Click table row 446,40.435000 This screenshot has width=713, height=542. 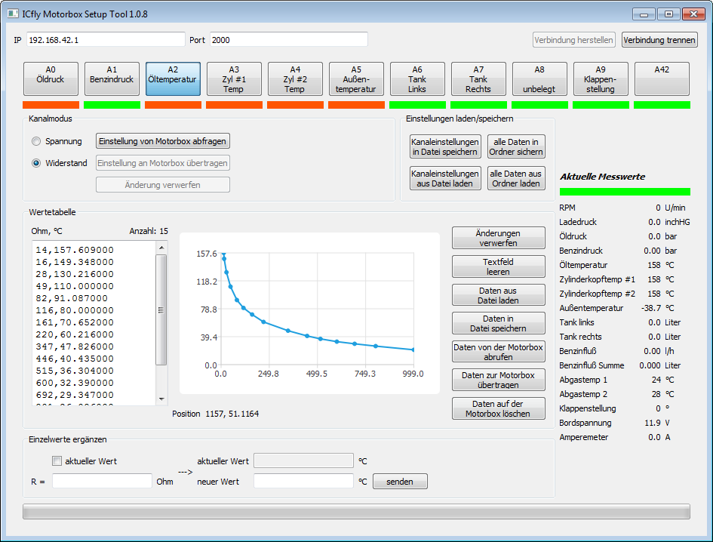click(75, 359)
